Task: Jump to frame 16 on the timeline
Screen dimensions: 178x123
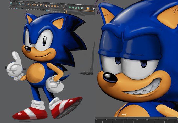Action: point(158,120)
